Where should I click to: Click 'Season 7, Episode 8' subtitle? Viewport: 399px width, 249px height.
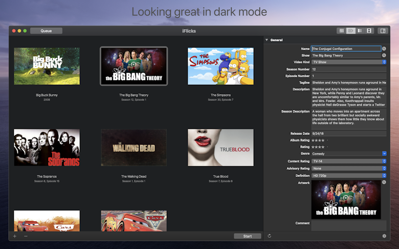pos(220,181)
